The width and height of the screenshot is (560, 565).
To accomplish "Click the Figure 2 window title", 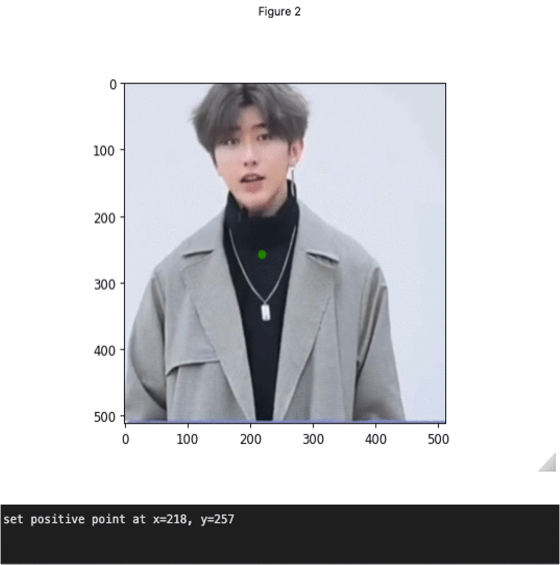I will (279, 11).
